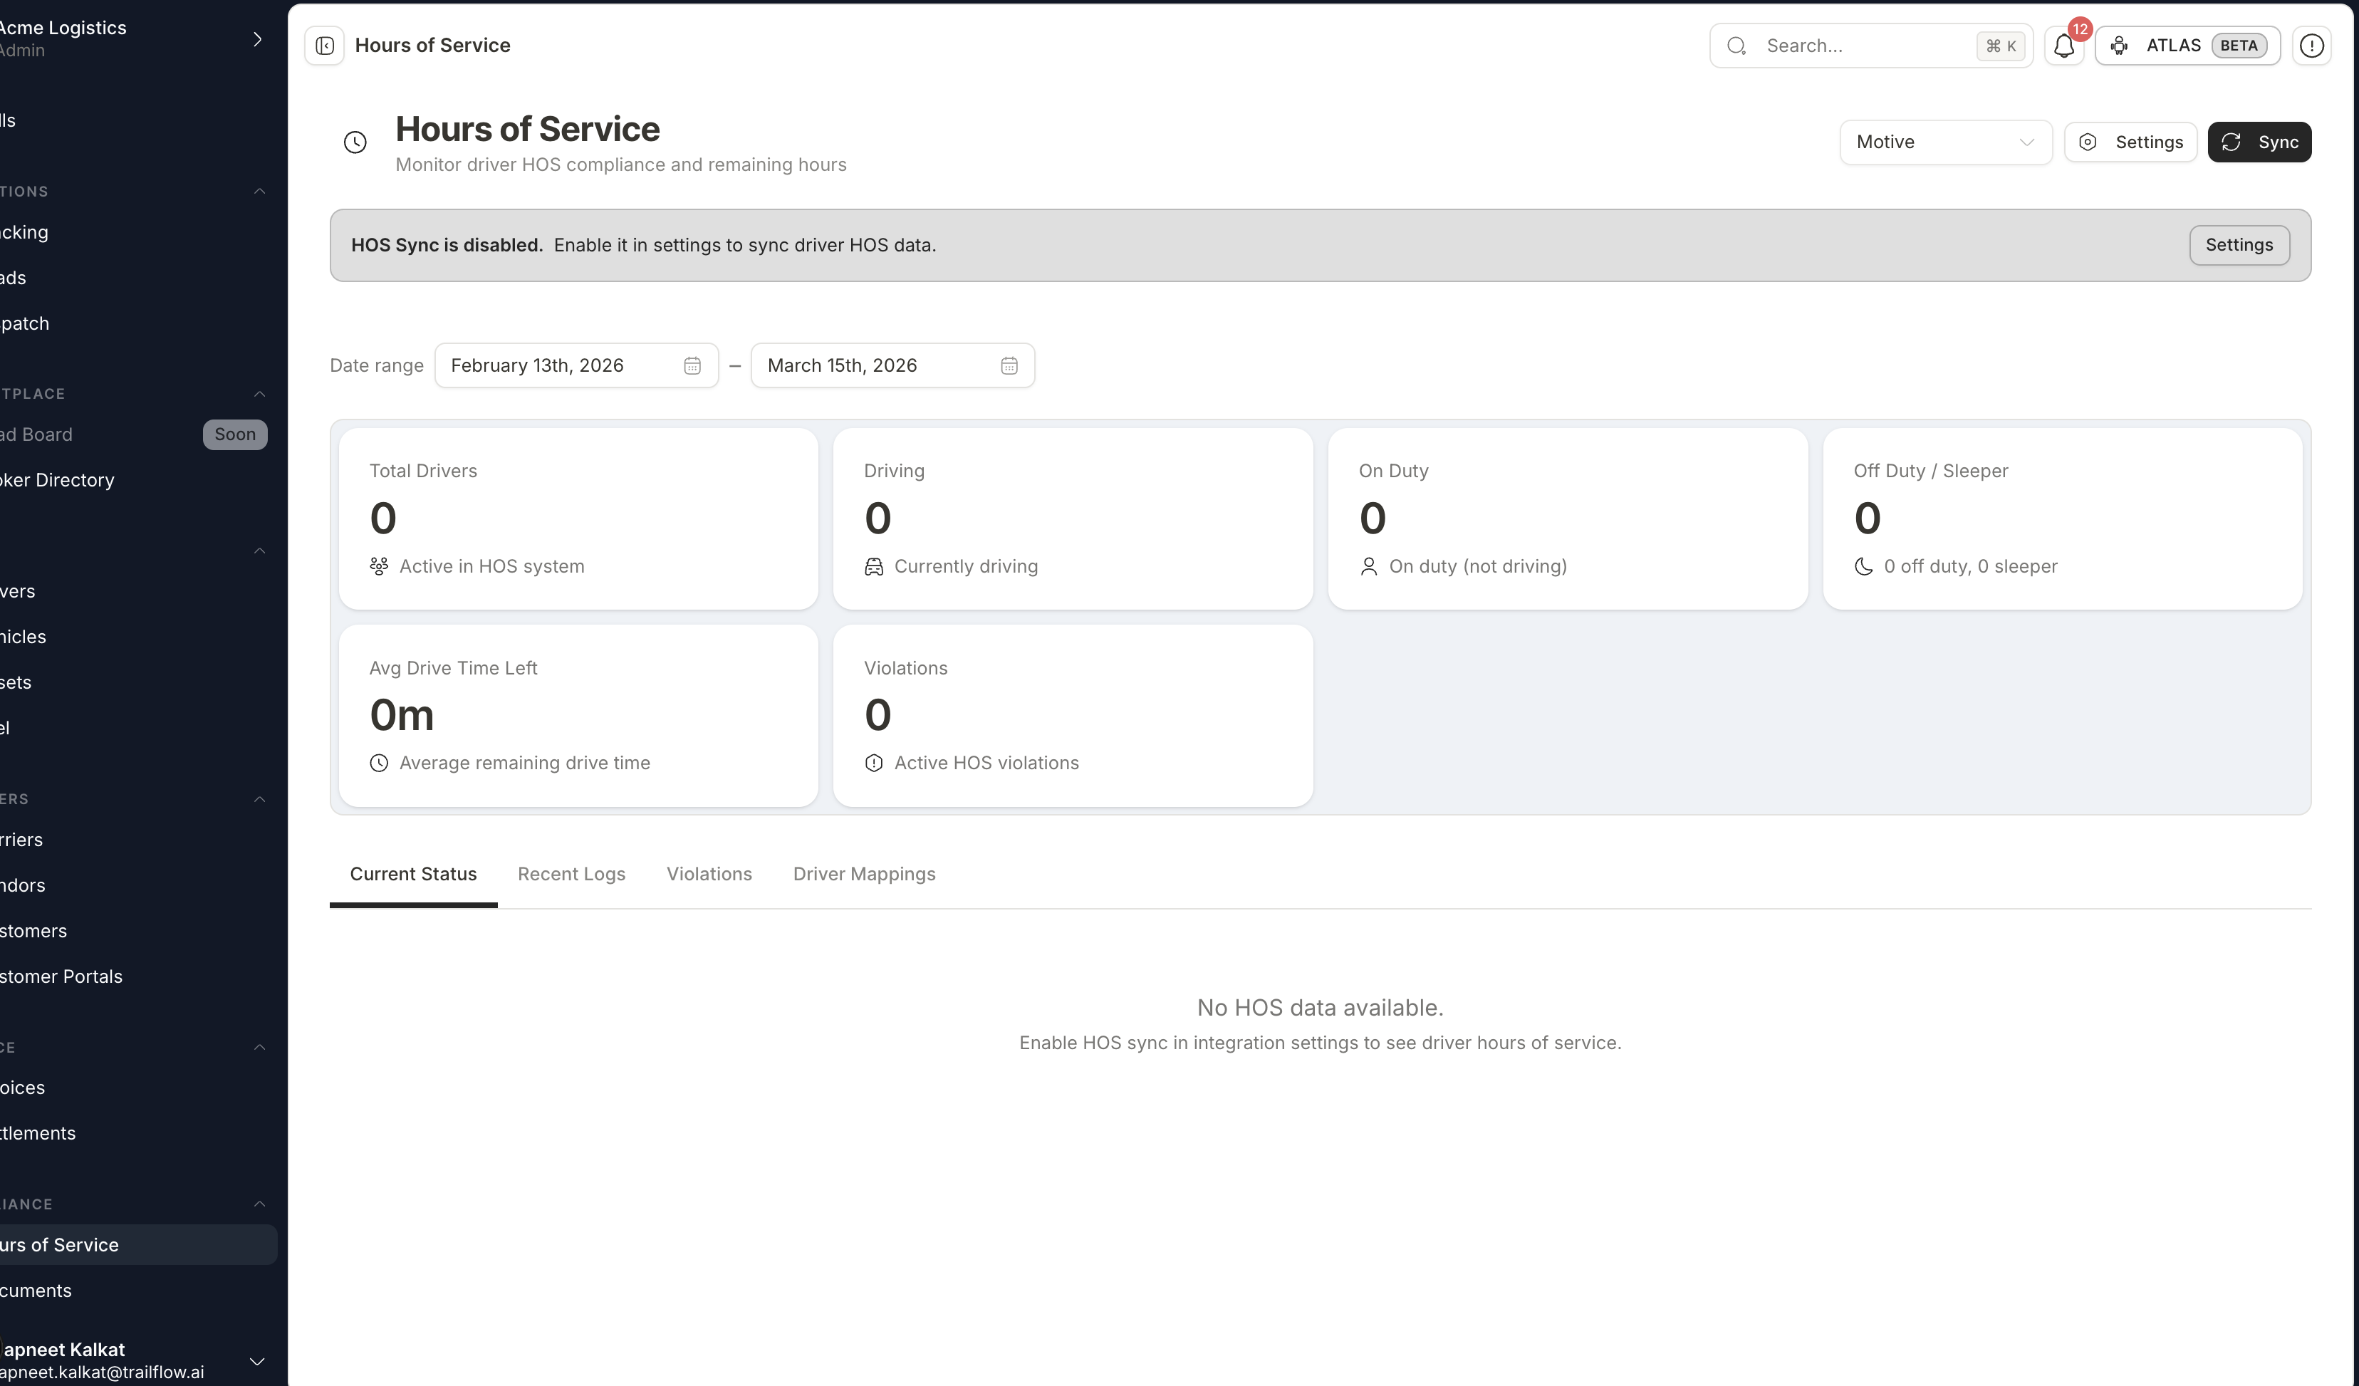The height and width of the screenshot is (1386, 2359).
Task: Click the ATLAS robot icon
Action: [2120, 46]
